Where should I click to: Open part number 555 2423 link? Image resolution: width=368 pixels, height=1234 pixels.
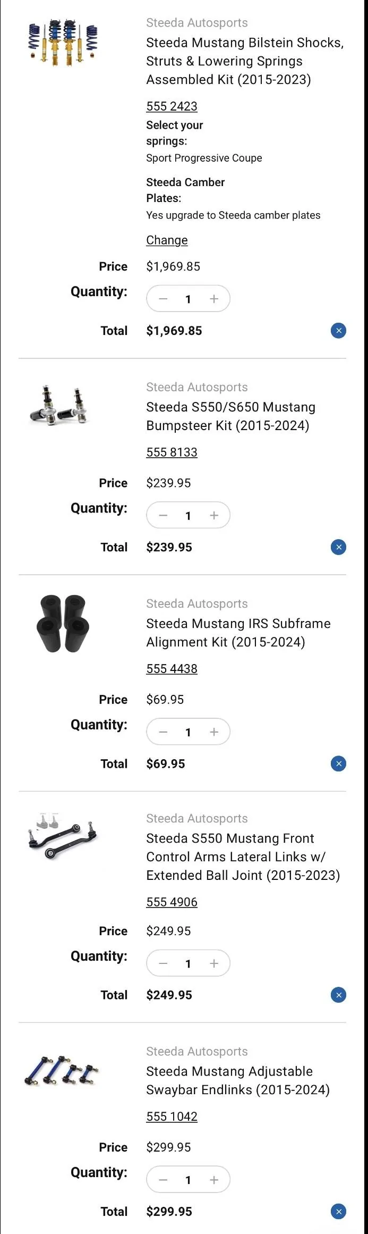pyautogui.click(x=172, y=106)
